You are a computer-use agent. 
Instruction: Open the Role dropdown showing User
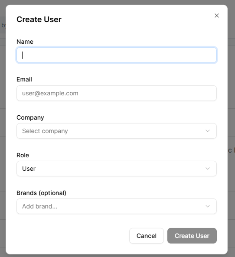point(117,169)
